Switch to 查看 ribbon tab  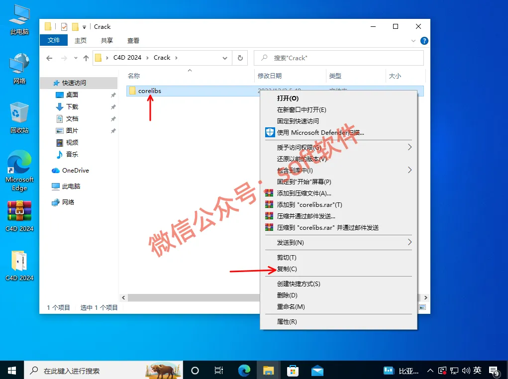(133, 40)
